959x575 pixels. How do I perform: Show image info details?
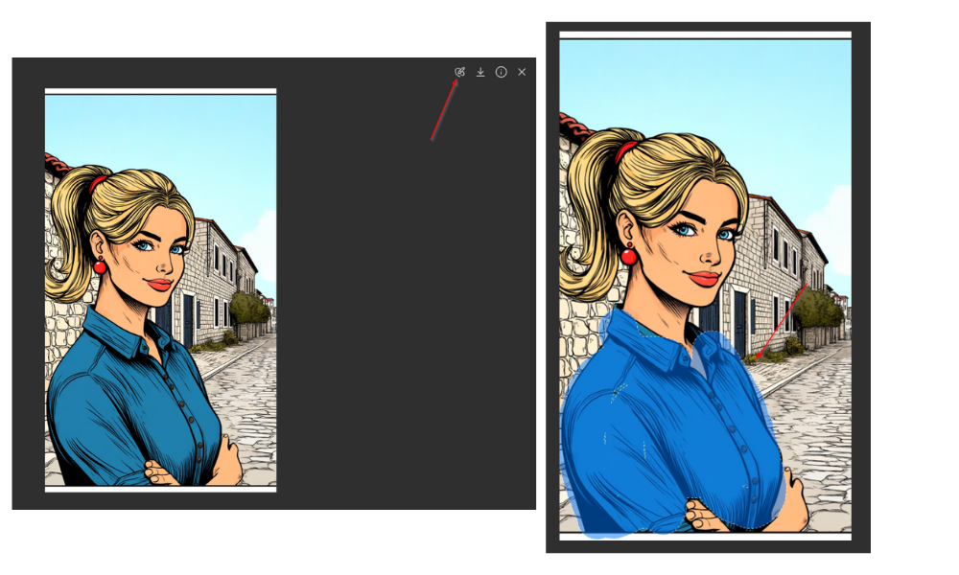tap(501, 72)
